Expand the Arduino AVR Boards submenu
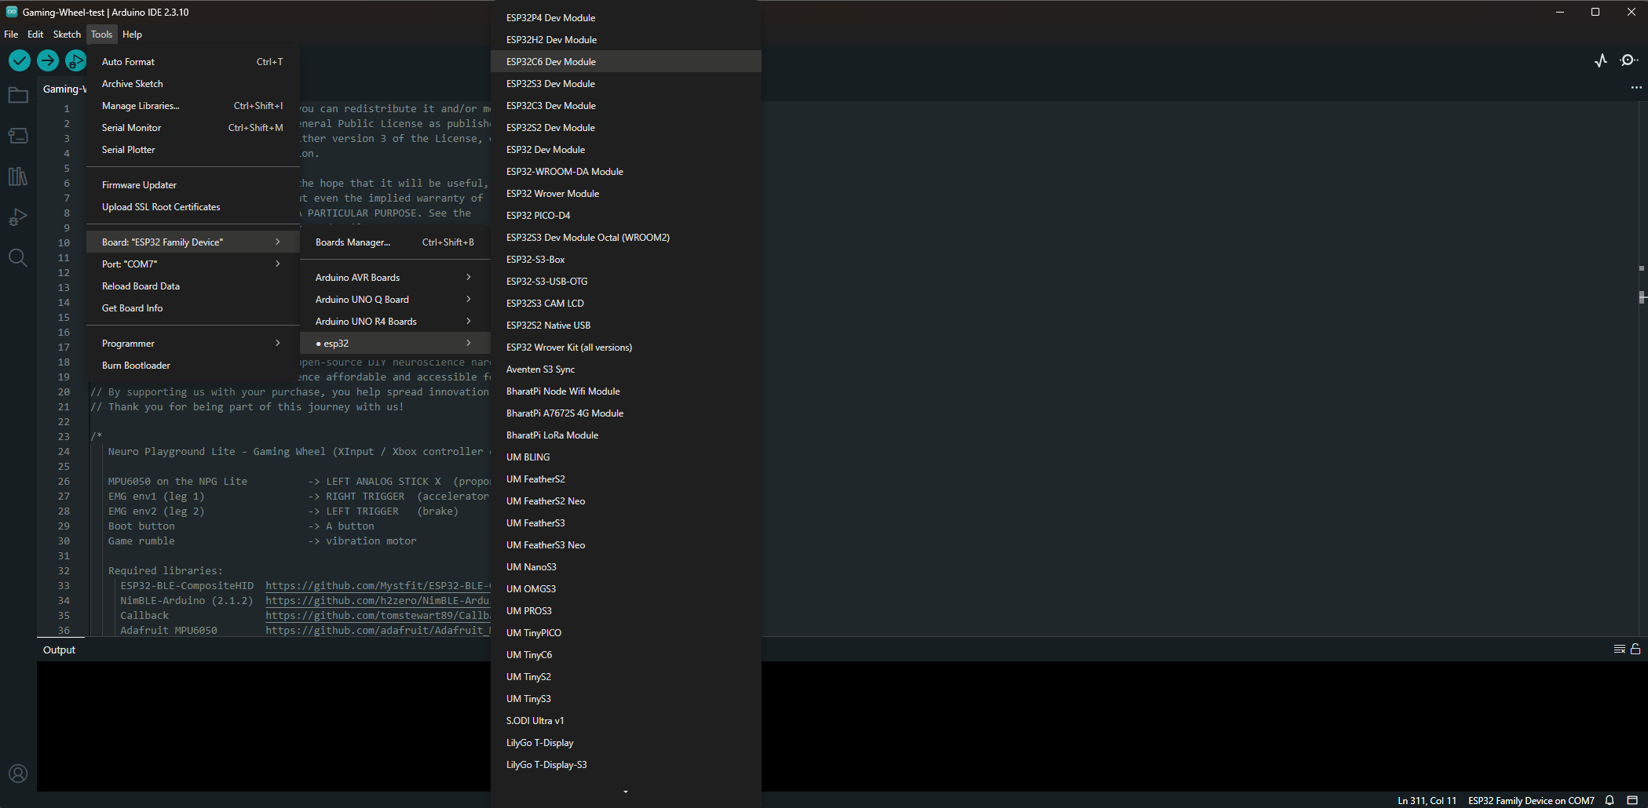Screen dimensions: 1648x808 click(x=395, y=277)
